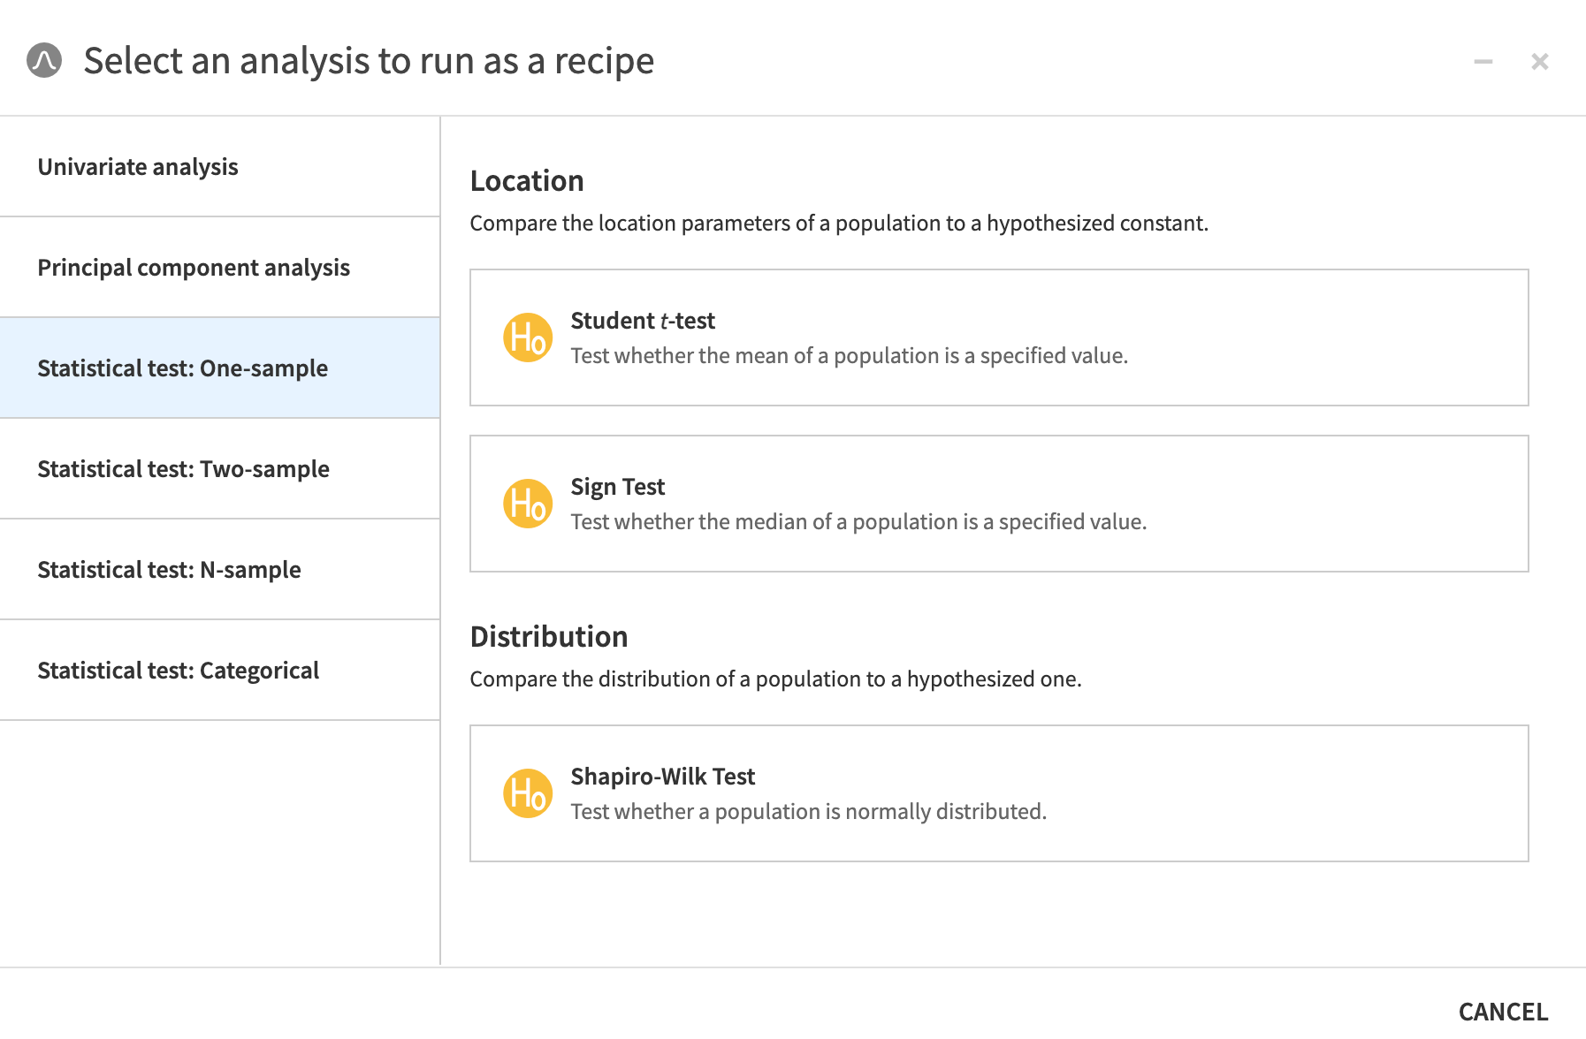Click the Location section heading

(x=527, y=180)
